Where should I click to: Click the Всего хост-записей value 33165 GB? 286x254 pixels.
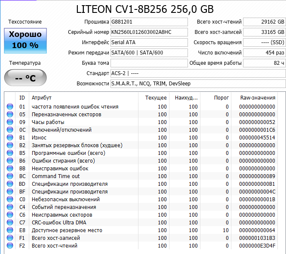pyautogui.click(x=264, y=32)
